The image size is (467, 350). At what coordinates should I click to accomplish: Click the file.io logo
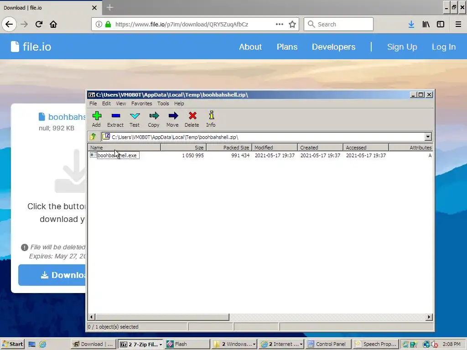pyautogui.click(x=31, y=47)
